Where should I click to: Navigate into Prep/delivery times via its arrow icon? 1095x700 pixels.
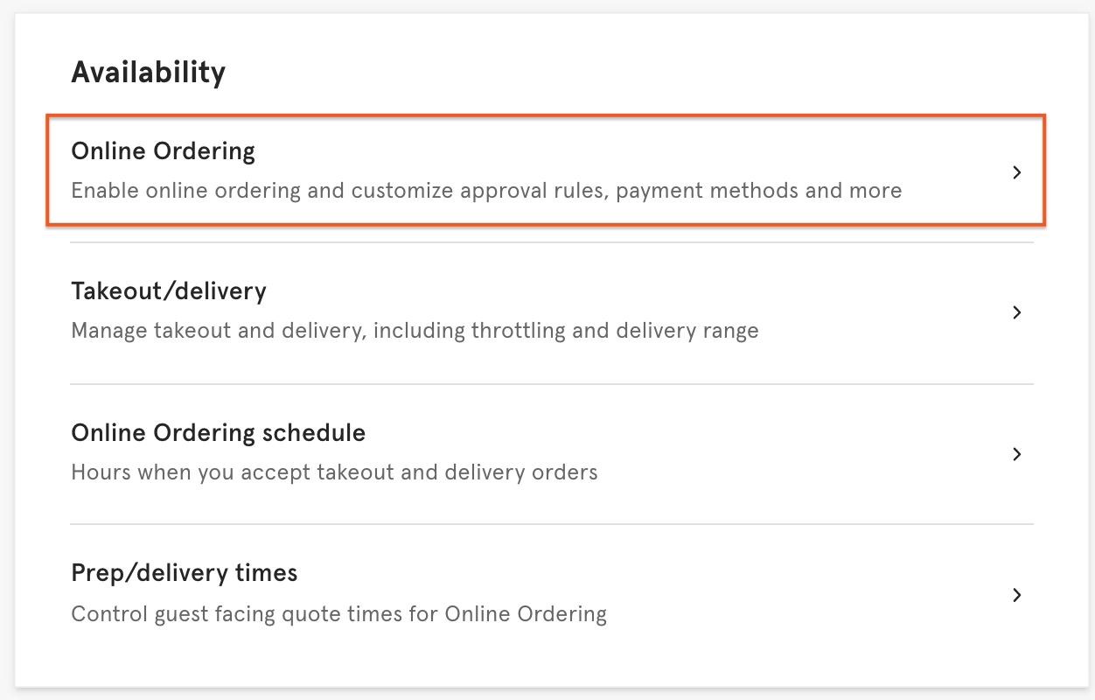tap(1016, 595)
